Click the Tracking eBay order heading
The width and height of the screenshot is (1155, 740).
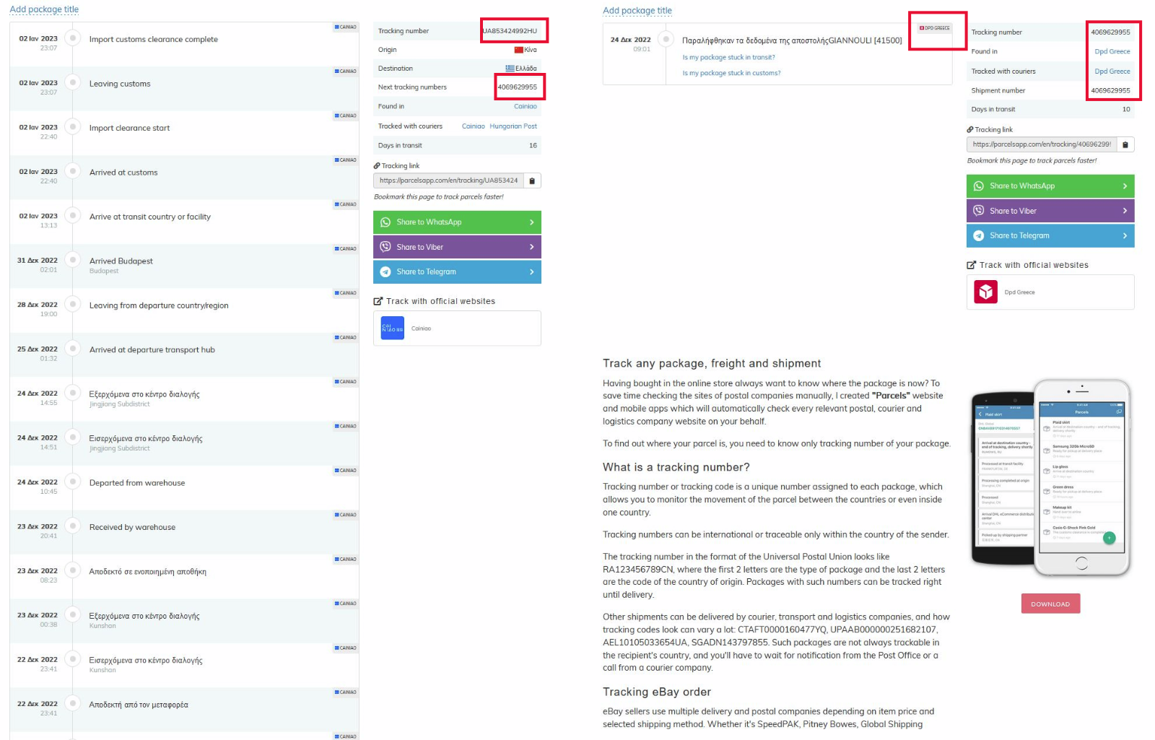tap(657, 692)
